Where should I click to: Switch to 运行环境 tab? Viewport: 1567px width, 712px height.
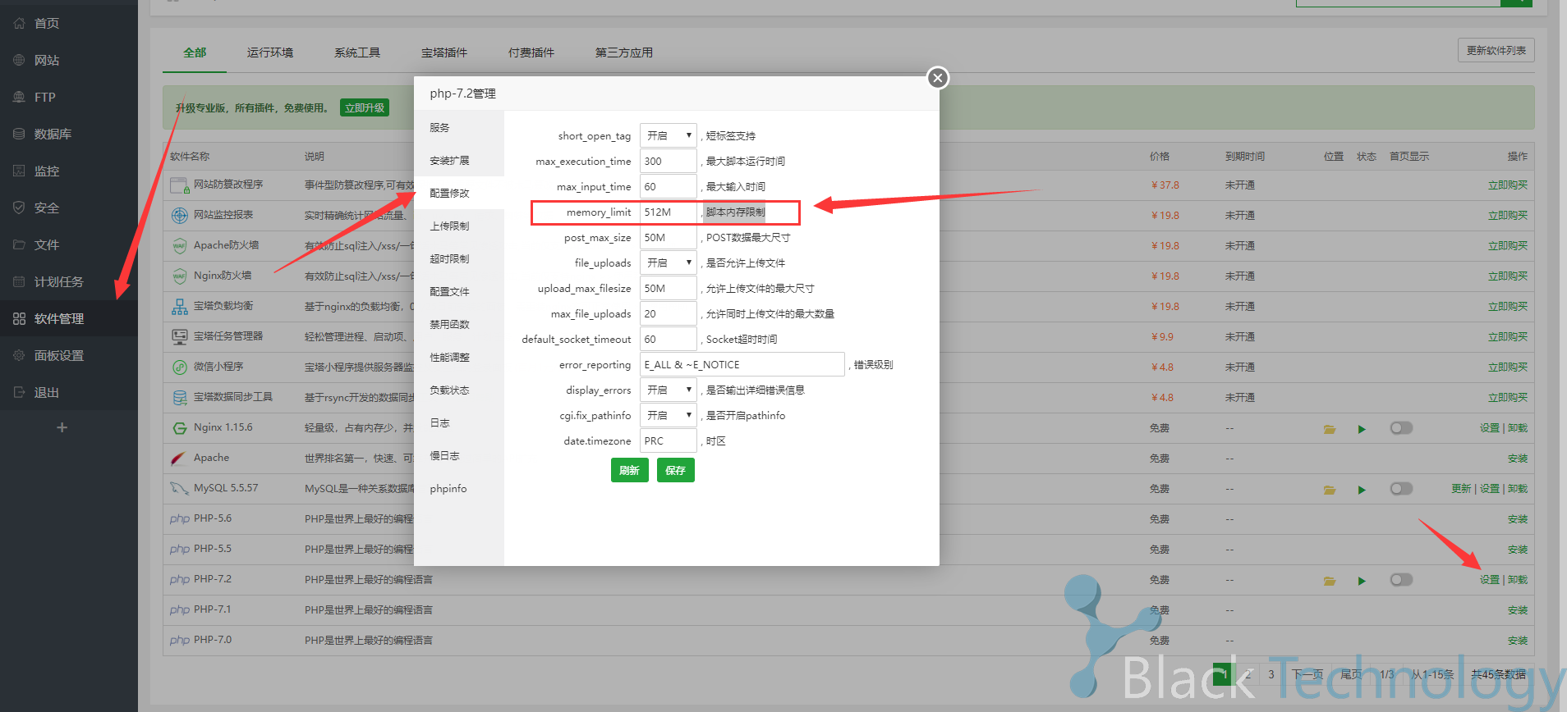pyautogui.click(x=269, y=52)
